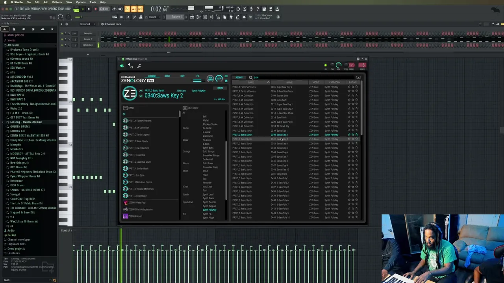Select the browser star favorites tab

(x=52, y=29)
